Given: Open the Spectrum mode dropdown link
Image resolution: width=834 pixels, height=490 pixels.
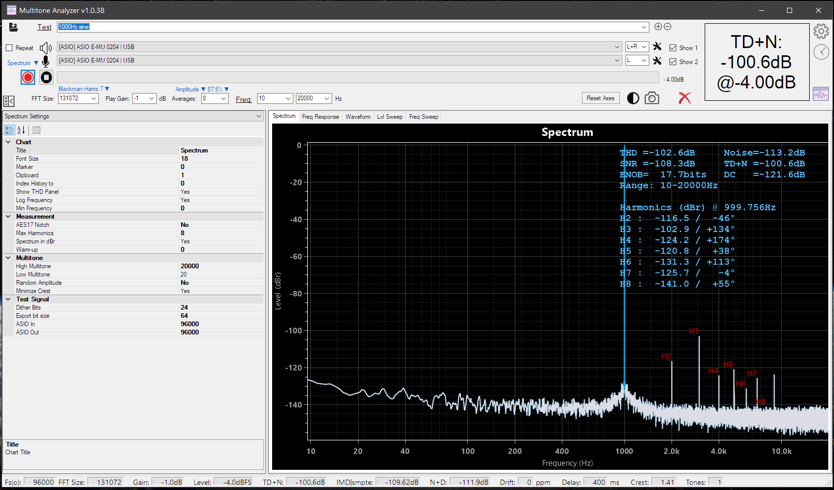Looking at the screenshot, I should [23, 63].
